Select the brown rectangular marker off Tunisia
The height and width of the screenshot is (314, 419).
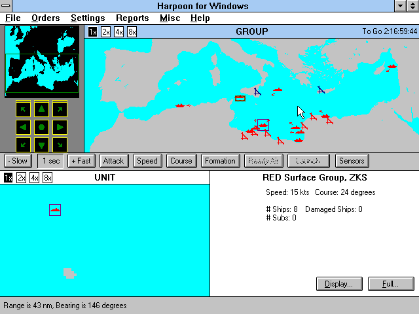pyautogui.click(x=240, y=99)
